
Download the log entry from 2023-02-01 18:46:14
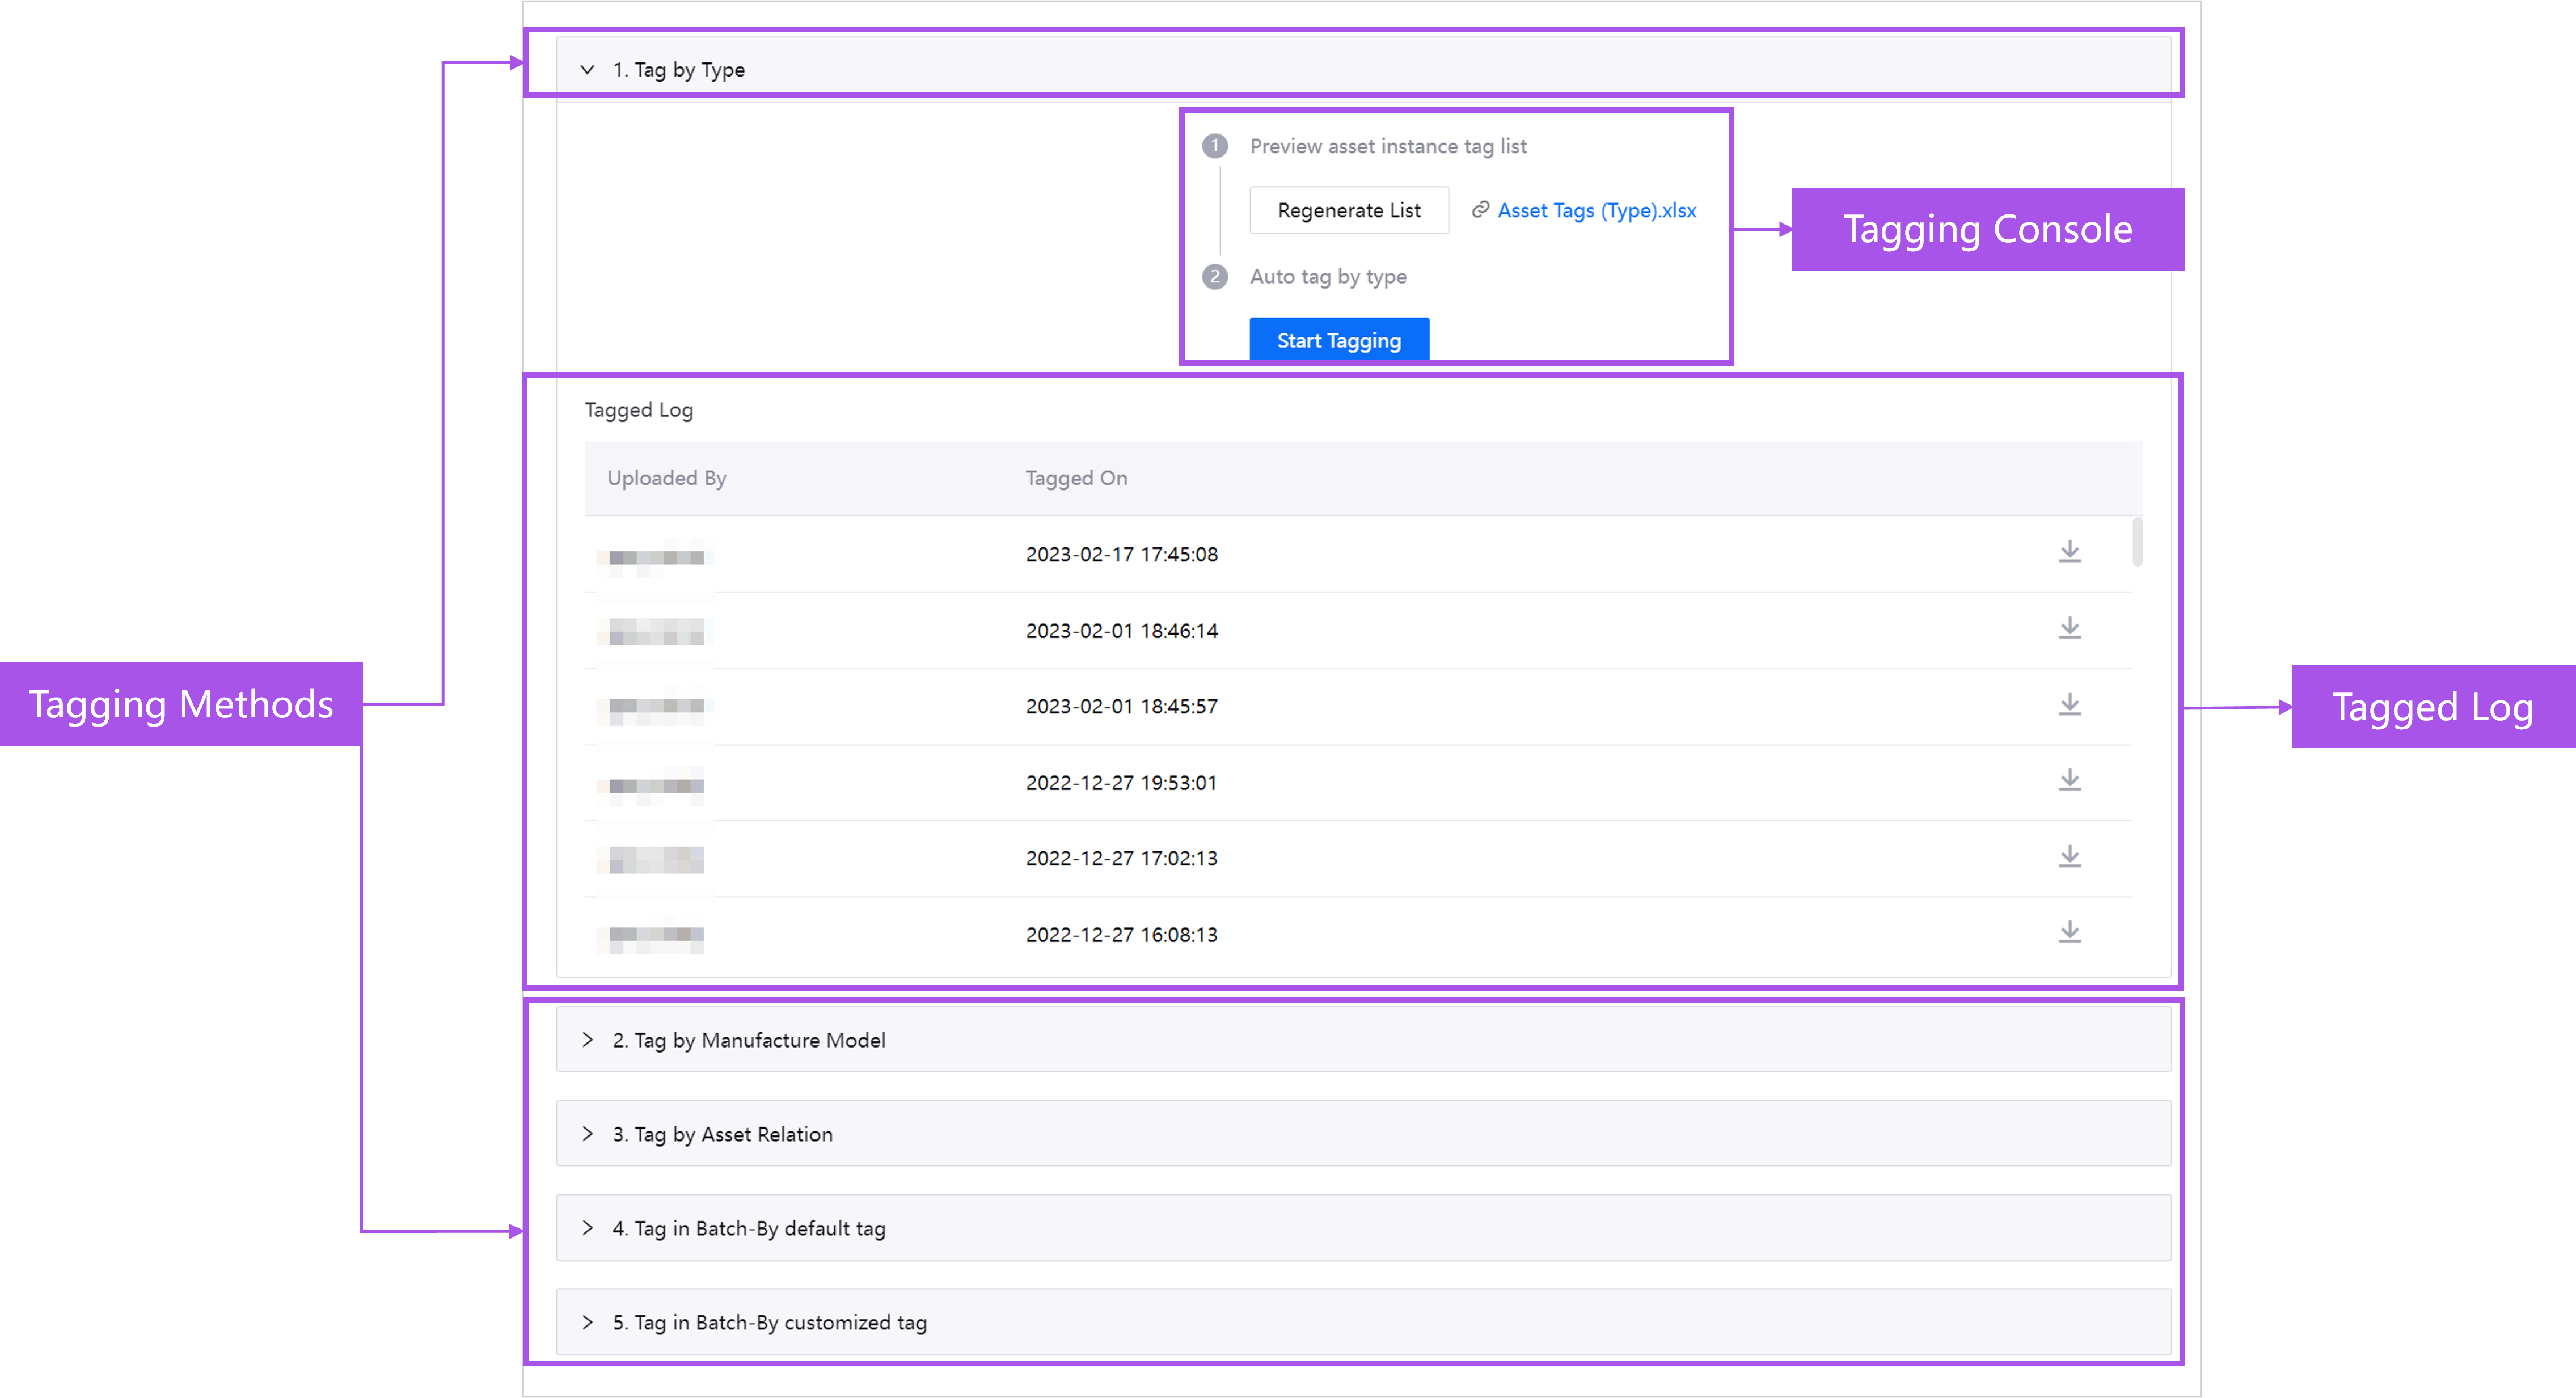tap(2069, 628)
